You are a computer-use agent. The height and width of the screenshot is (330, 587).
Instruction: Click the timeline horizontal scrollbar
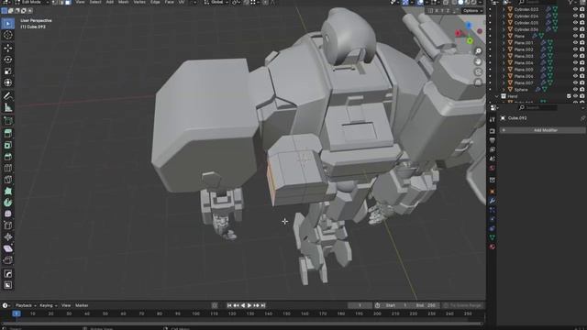coord(242,324)
